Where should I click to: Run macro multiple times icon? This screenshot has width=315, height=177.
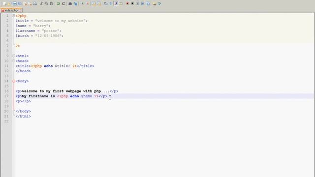143,3
